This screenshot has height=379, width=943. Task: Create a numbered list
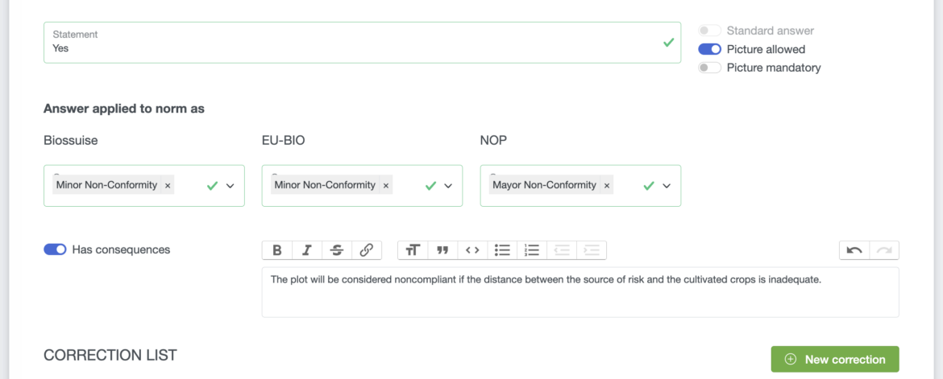click(x=532, y=250)
